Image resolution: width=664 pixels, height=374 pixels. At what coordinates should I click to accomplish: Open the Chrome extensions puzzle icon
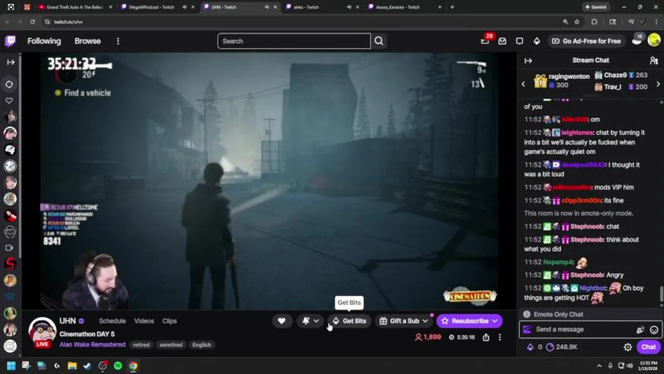[594, 22]
